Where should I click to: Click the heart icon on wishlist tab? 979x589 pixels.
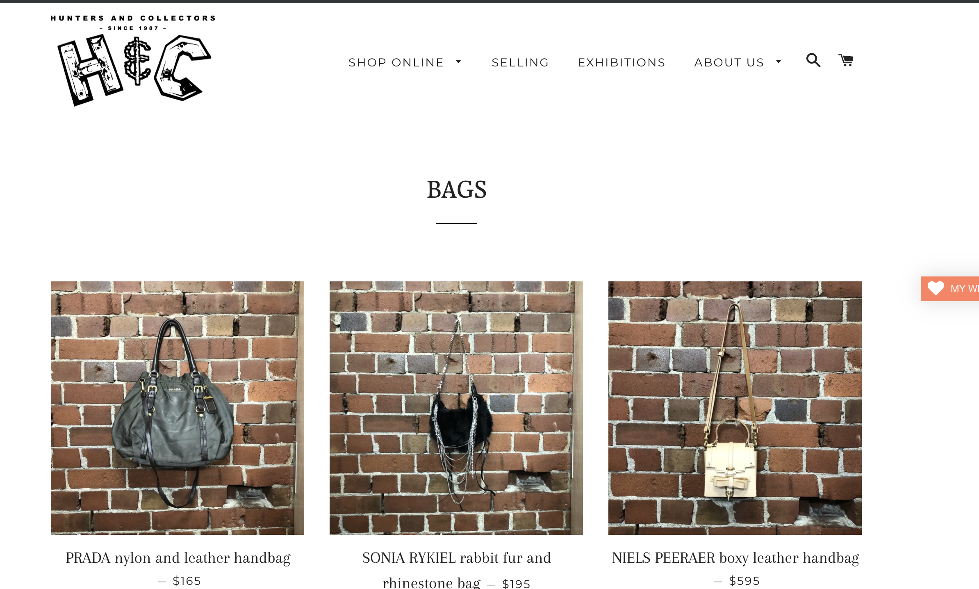click(x=936, y=288)
